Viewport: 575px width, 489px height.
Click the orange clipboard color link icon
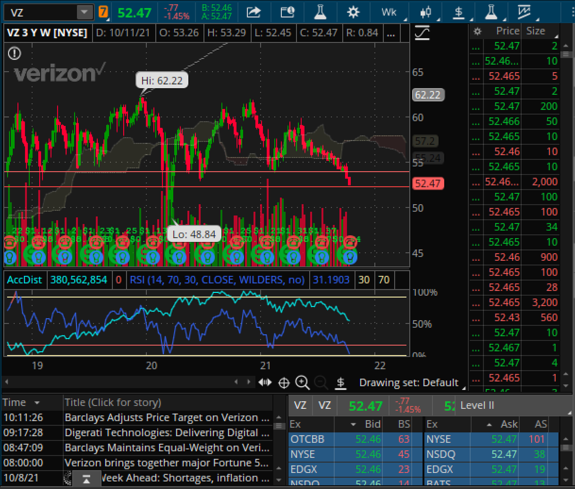(103, 11)
